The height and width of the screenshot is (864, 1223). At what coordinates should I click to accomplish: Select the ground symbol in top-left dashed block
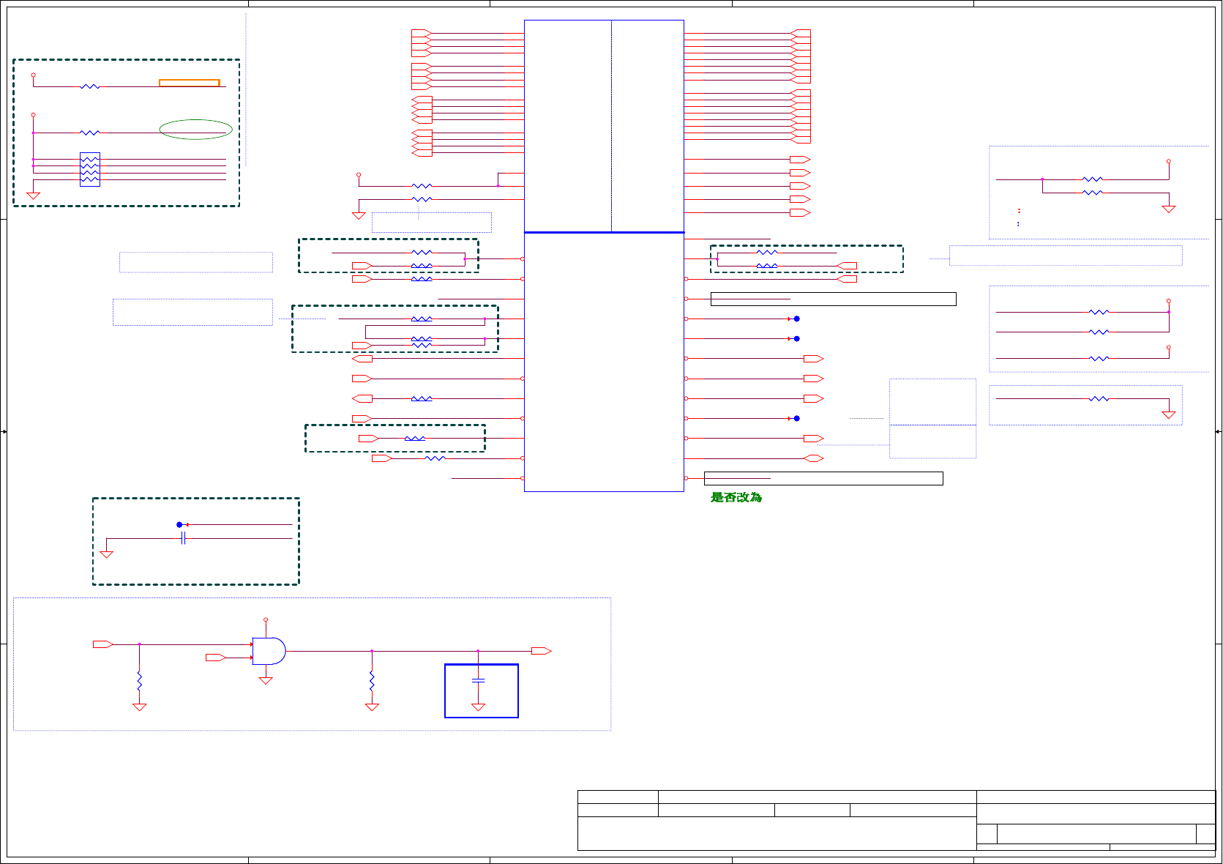point(33,195)
